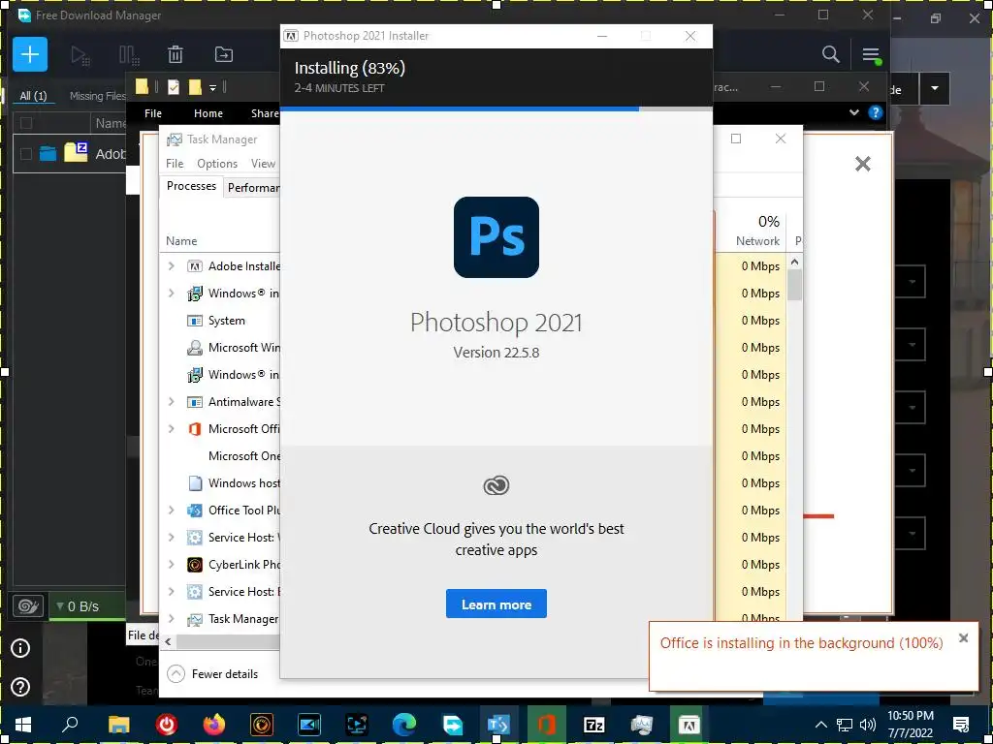The height and width of the screenshot is (744, 993).
Task: Click the taskbar search magnifier
Action: point(71,725)
